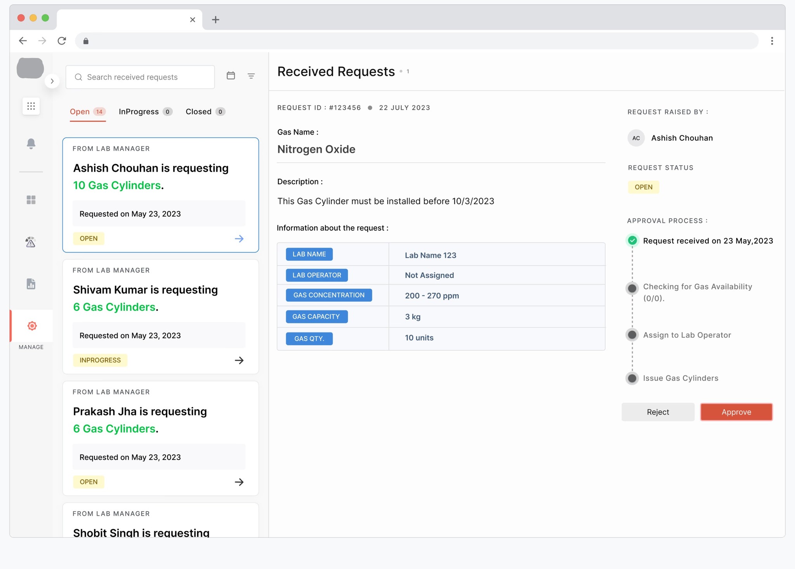This screenshot has width=795, height=569.
Task: Click the Checking for Gas Availability step
Action: point(697,287)
